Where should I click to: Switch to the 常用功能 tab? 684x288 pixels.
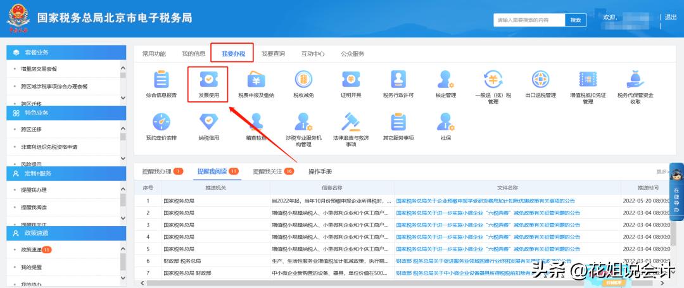154,54
